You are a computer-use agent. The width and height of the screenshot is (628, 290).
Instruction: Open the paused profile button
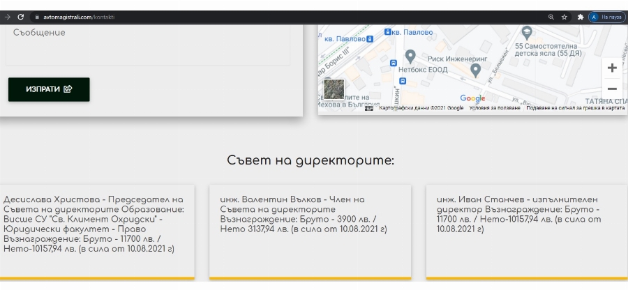click(606, 17)
